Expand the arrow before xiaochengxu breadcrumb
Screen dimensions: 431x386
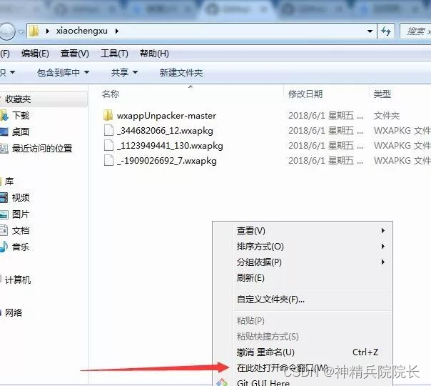(48, 31)
